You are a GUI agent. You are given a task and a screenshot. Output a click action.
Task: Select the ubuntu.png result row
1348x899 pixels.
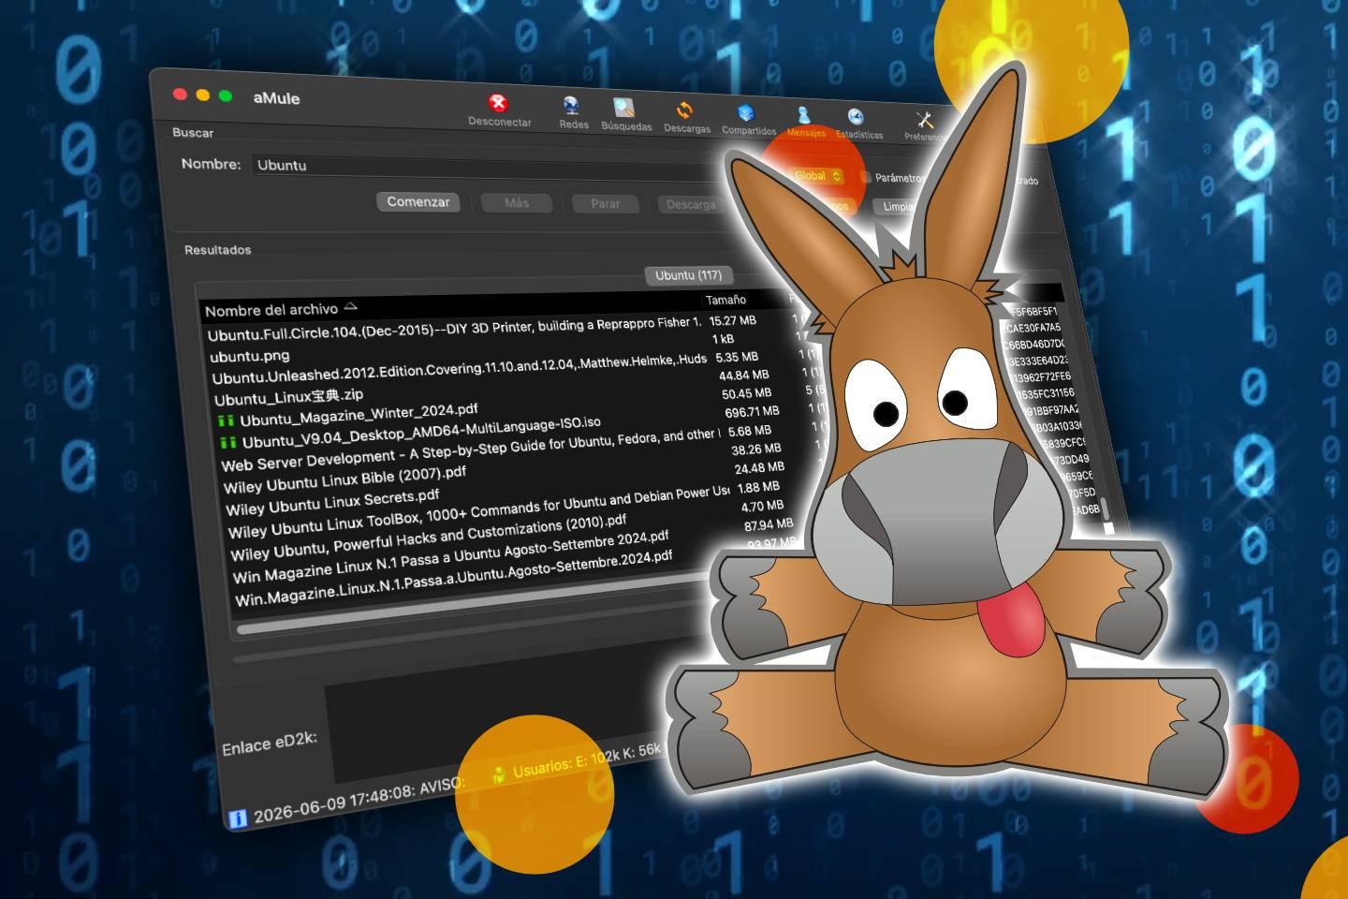click(x=249, y=356)
